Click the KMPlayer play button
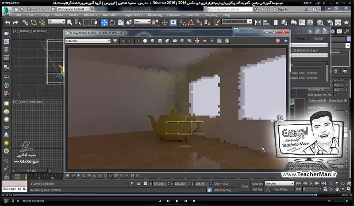The width and height of the screenshot is (354, 206). 177,201
